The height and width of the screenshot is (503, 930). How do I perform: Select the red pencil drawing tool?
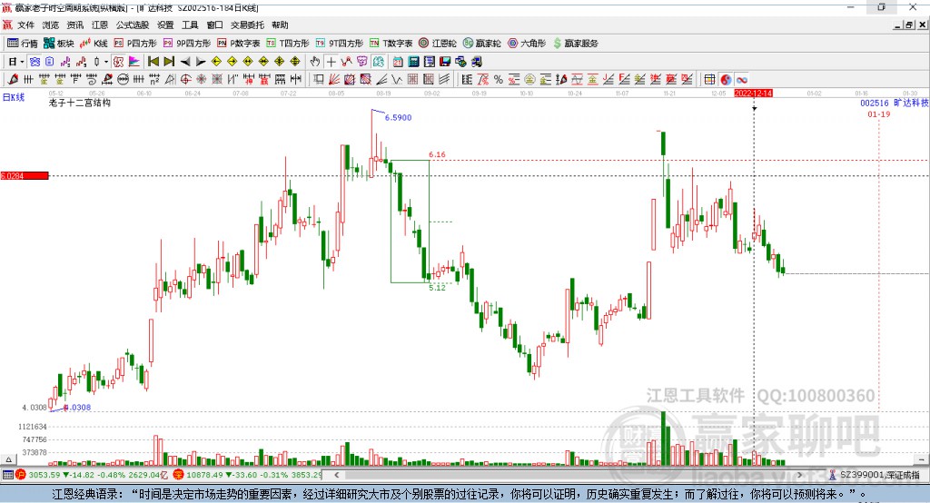(13, 80)
